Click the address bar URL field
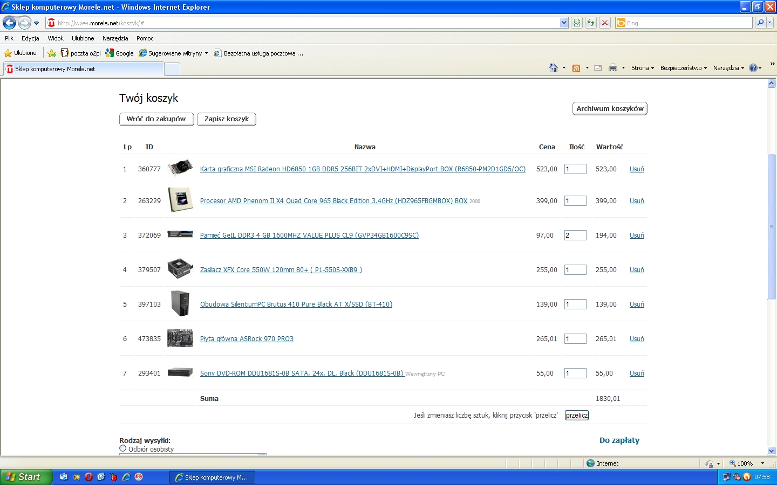Viewport: 777px width, 485px height. [x=308, y=23]
